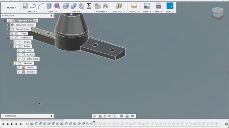Screen dimensions: 229x128
Task: Select the Line sketch tool icon
Action: click(x=33, y=6)
